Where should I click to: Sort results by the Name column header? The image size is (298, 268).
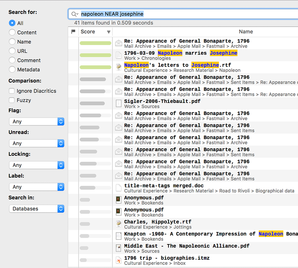(246, 31)
